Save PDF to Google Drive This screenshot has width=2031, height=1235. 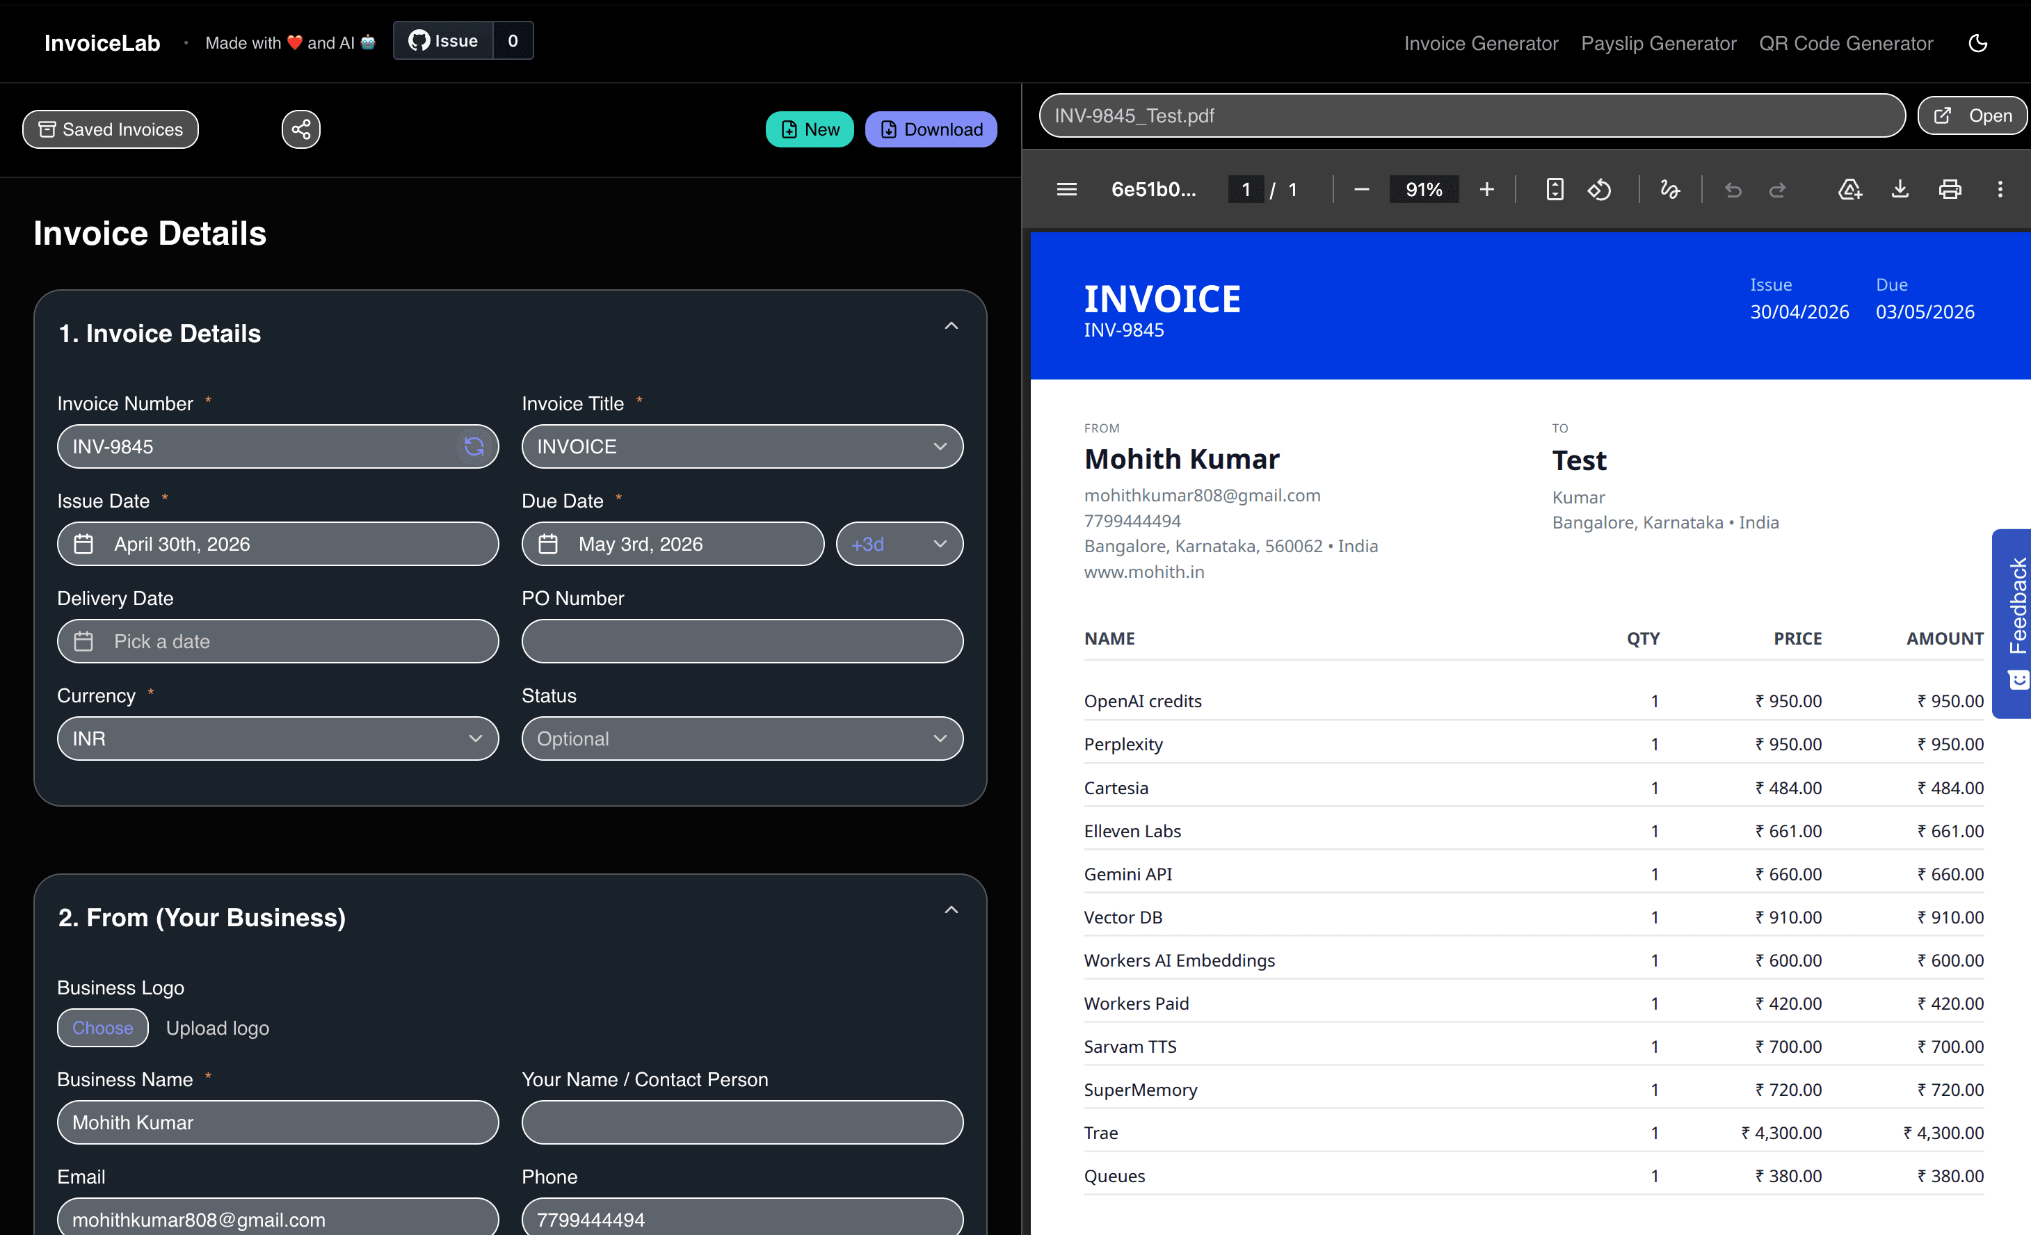point(1849,190)
